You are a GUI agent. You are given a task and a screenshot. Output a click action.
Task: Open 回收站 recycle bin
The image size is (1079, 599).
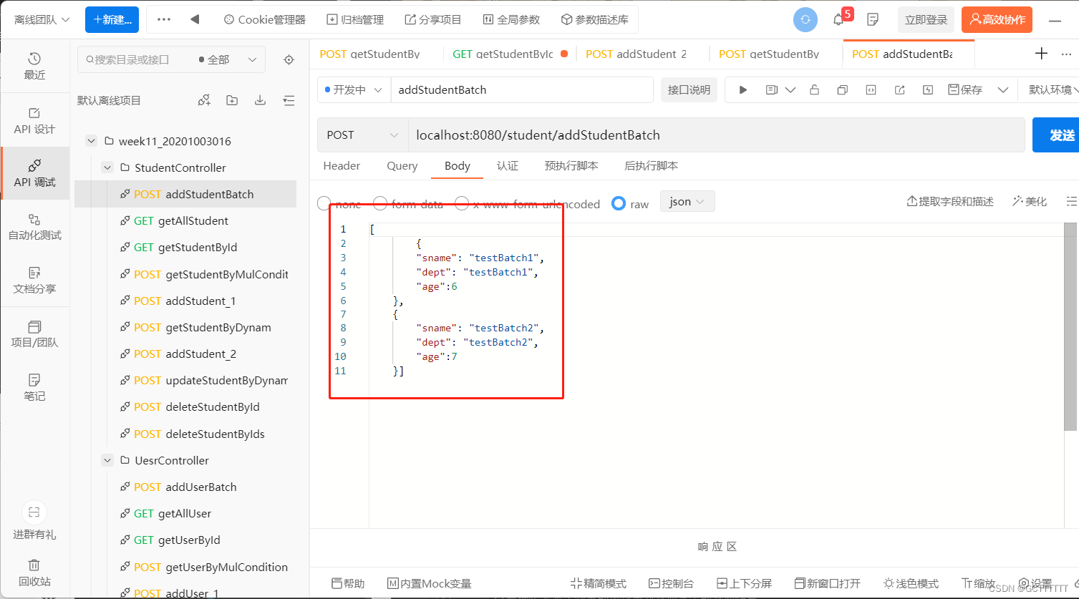coord(34,573)
